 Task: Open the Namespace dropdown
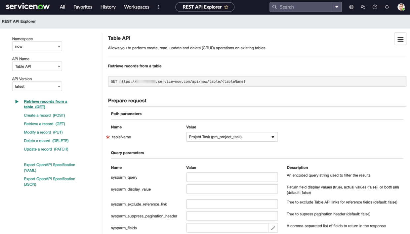[37, 46]
